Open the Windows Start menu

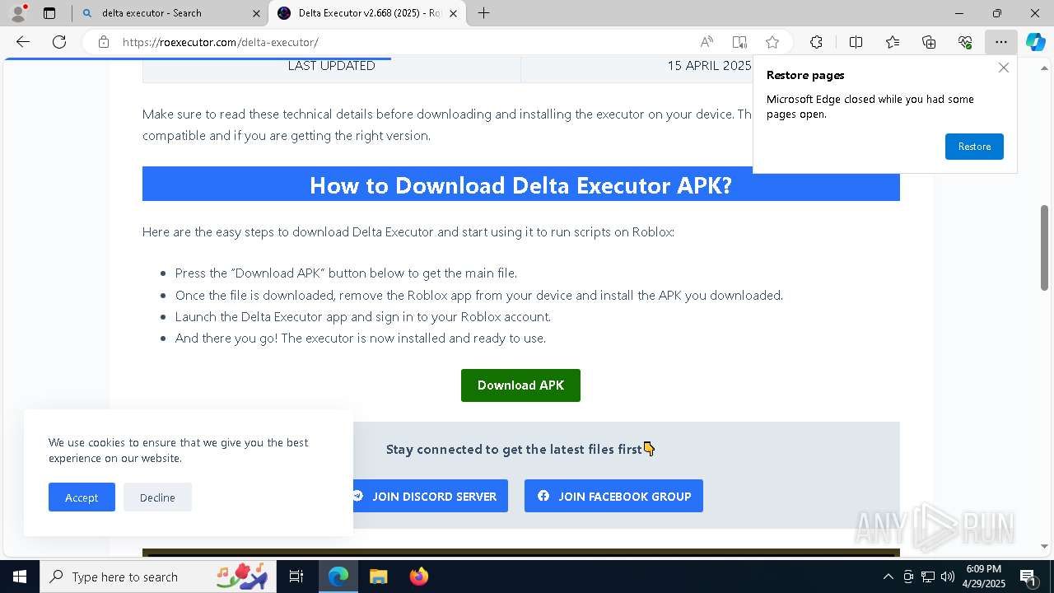20,577
